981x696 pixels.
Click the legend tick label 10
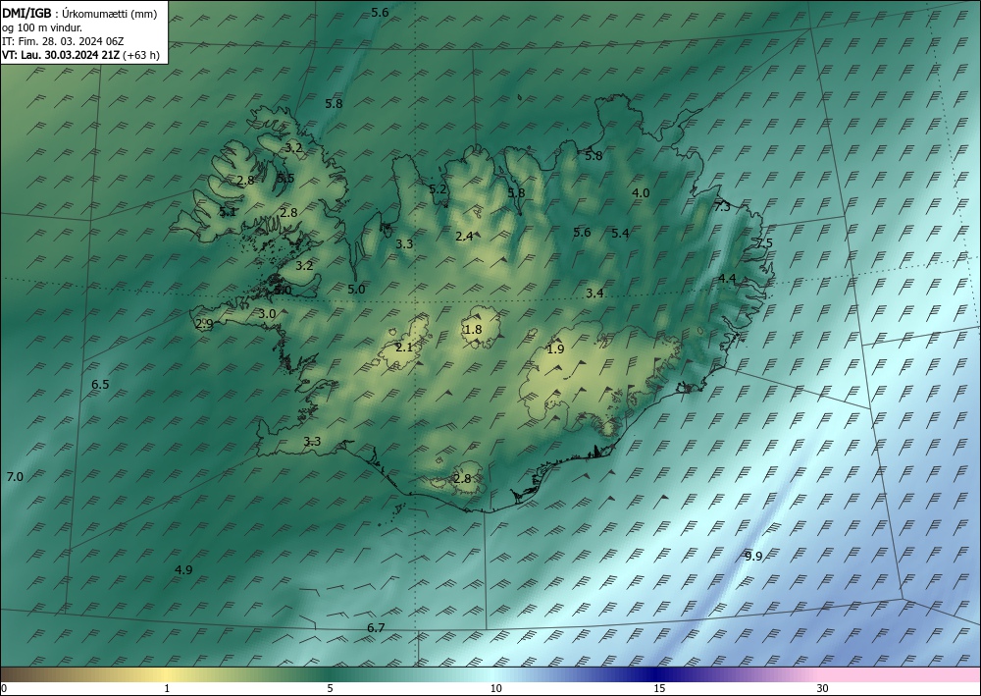click(x=496, y=689)
